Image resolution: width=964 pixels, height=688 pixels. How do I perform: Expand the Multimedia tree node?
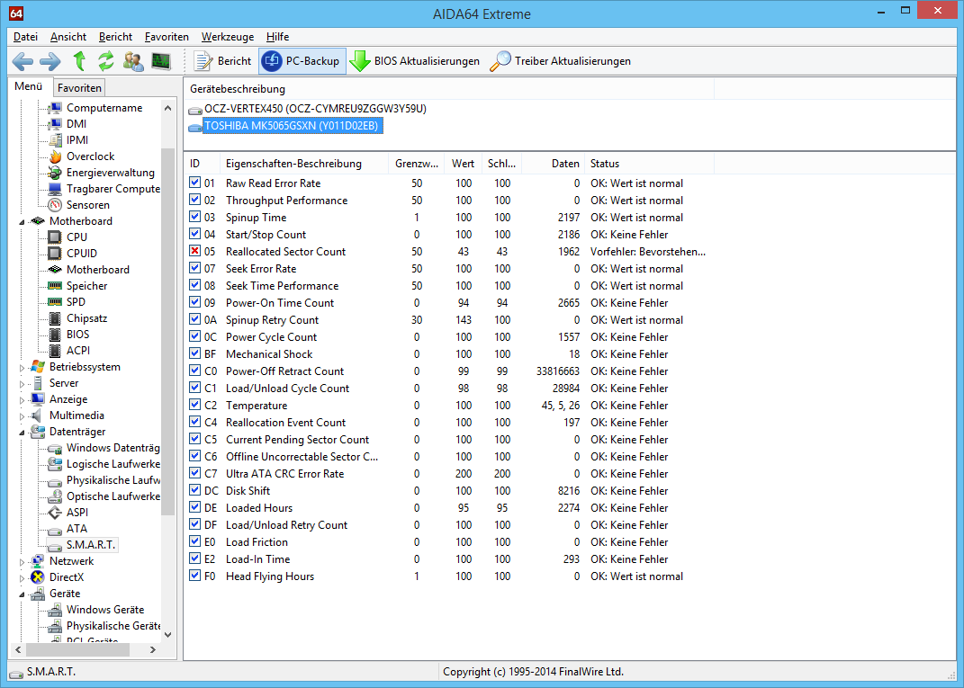pyautogui.click(x=23, y=415)
